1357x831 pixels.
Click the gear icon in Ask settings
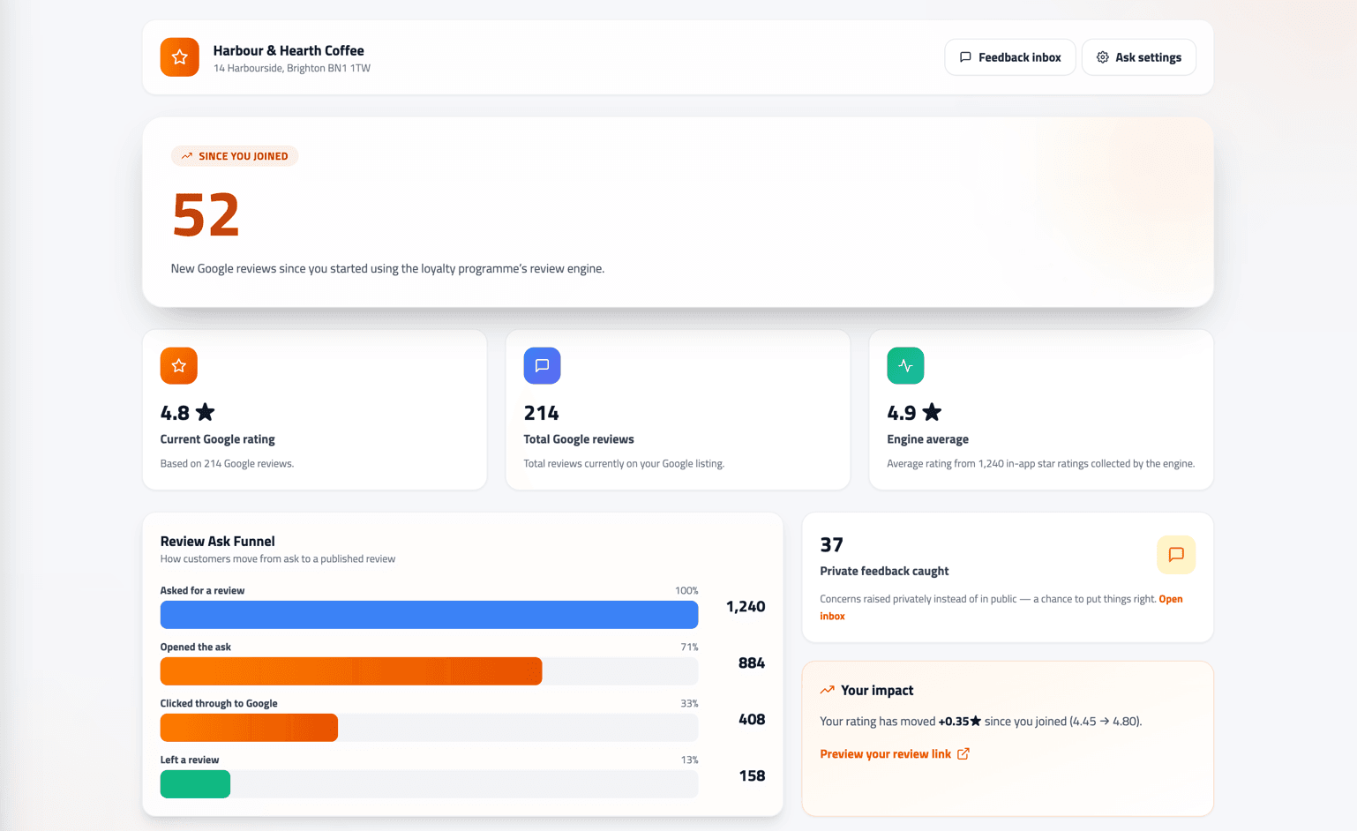pos(1103,57)
